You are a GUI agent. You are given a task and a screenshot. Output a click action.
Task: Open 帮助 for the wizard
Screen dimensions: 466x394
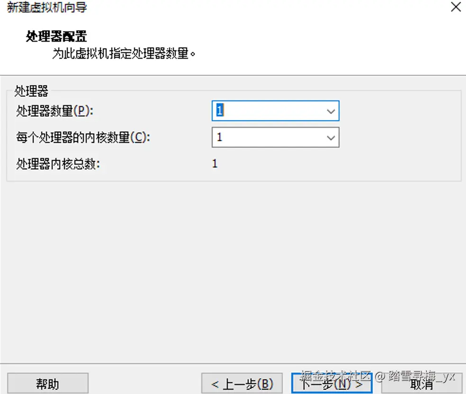point(47,383)
